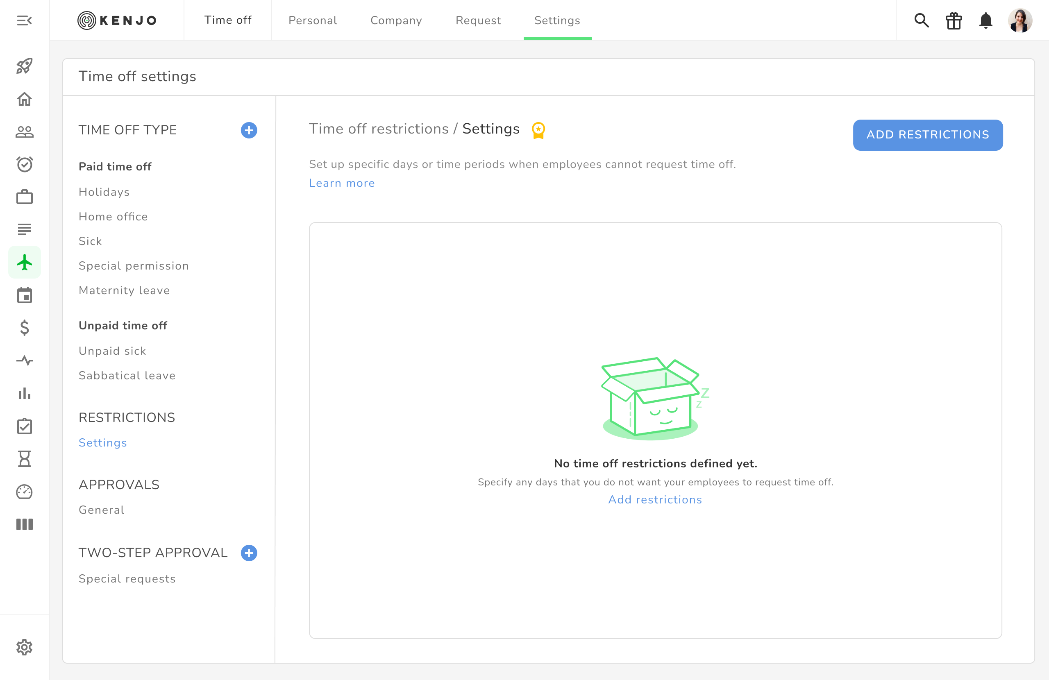Open the Learn more link
The height and width of the screenshot is (680, 1049).
[x=342, y=183]
